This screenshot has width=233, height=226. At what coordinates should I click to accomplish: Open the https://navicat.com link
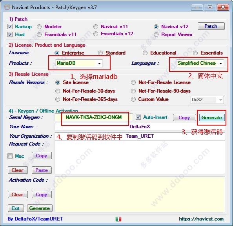pyautogui.click(x=201, y=219)
